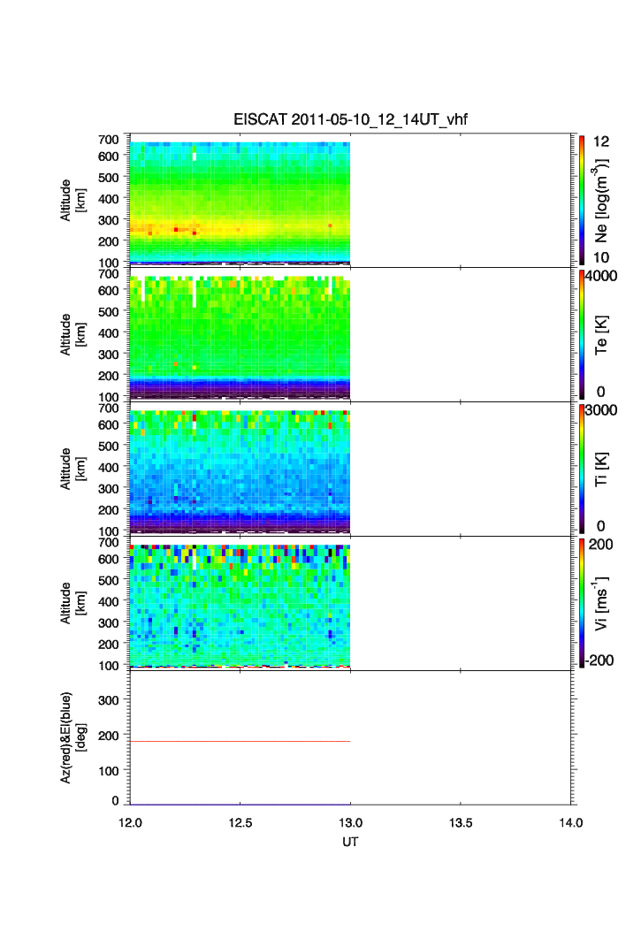Click the '4000' value on Te color bar
Viewport: 626px width, 939px height.
601,276
